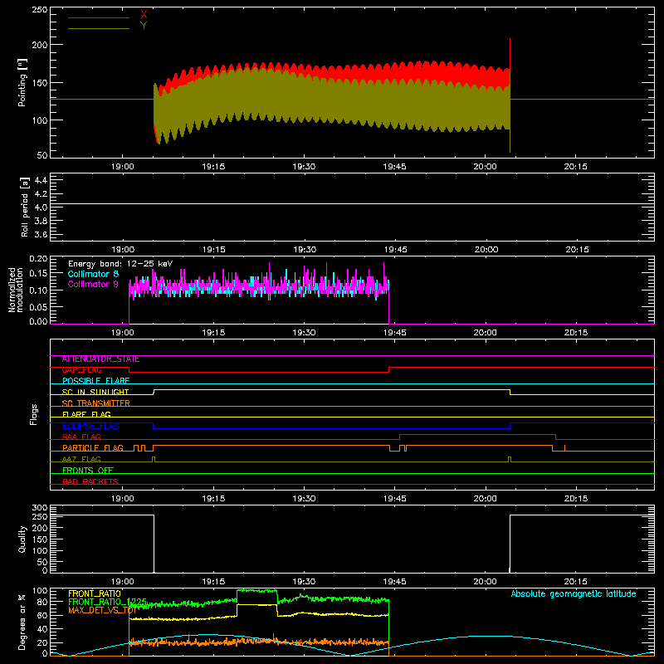The width and height of the screenshot is (664, 664).
Task: Click the SAA_FLAG label
Action: (81, 437)
